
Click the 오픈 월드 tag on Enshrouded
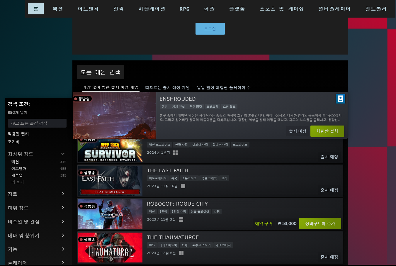[x=229, y=107]
